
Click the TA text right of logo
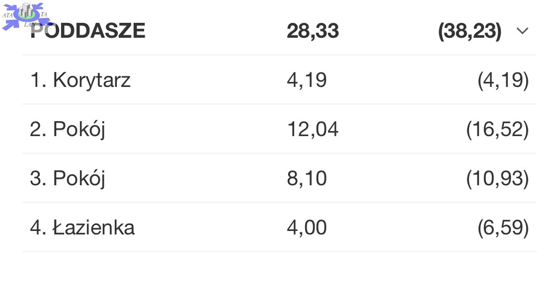click(x=44, y=14)
